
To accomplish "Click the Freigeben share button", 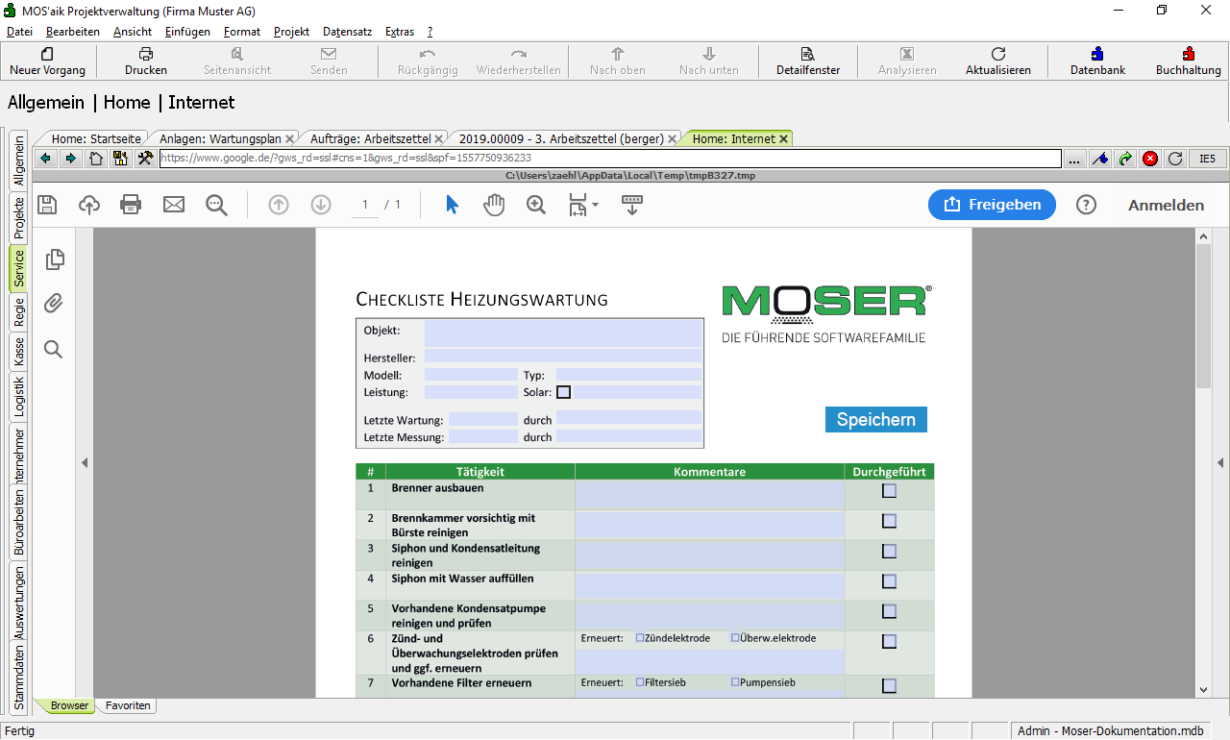I will [992, 205].
